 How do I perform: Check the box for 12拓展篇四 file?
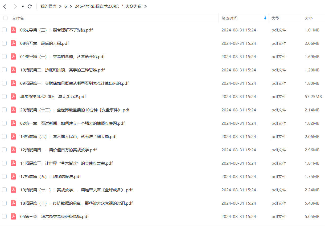pyautogui.click(x=4, y=150)
